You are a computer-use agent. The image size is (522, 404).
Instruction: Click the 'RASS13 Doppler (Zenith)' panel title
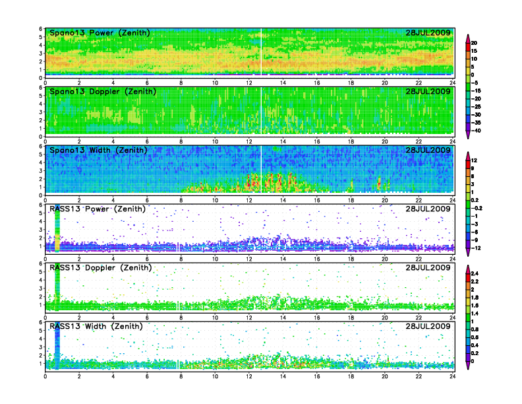coord(101,267)
